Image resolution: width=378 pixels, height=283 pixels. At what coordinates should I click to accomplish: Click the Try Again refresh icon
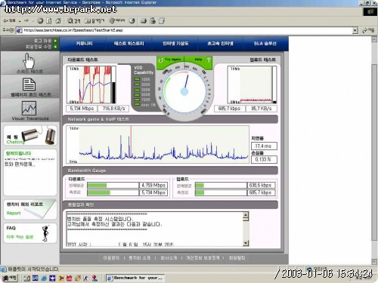160,60
